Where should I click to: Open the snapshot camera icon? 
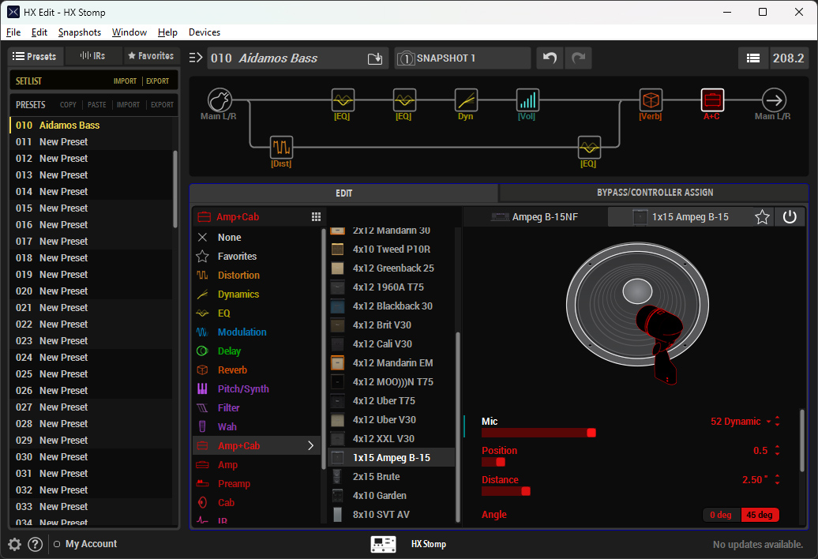click(x=405, y=58)
